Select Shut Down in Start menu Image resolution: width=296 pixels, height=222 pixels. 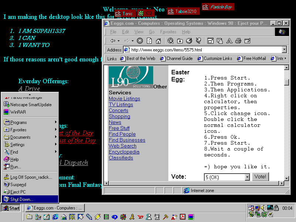pos(30,199)
